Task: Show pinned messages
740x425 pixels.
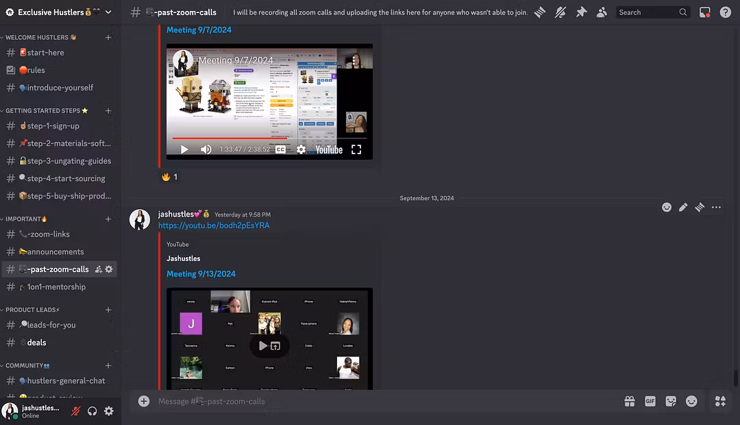Action: pos(581,12)
